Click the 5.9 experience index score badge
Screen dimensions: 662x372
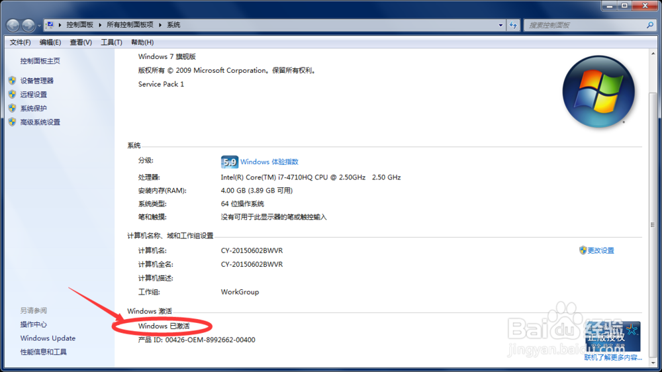pos(229,162)
